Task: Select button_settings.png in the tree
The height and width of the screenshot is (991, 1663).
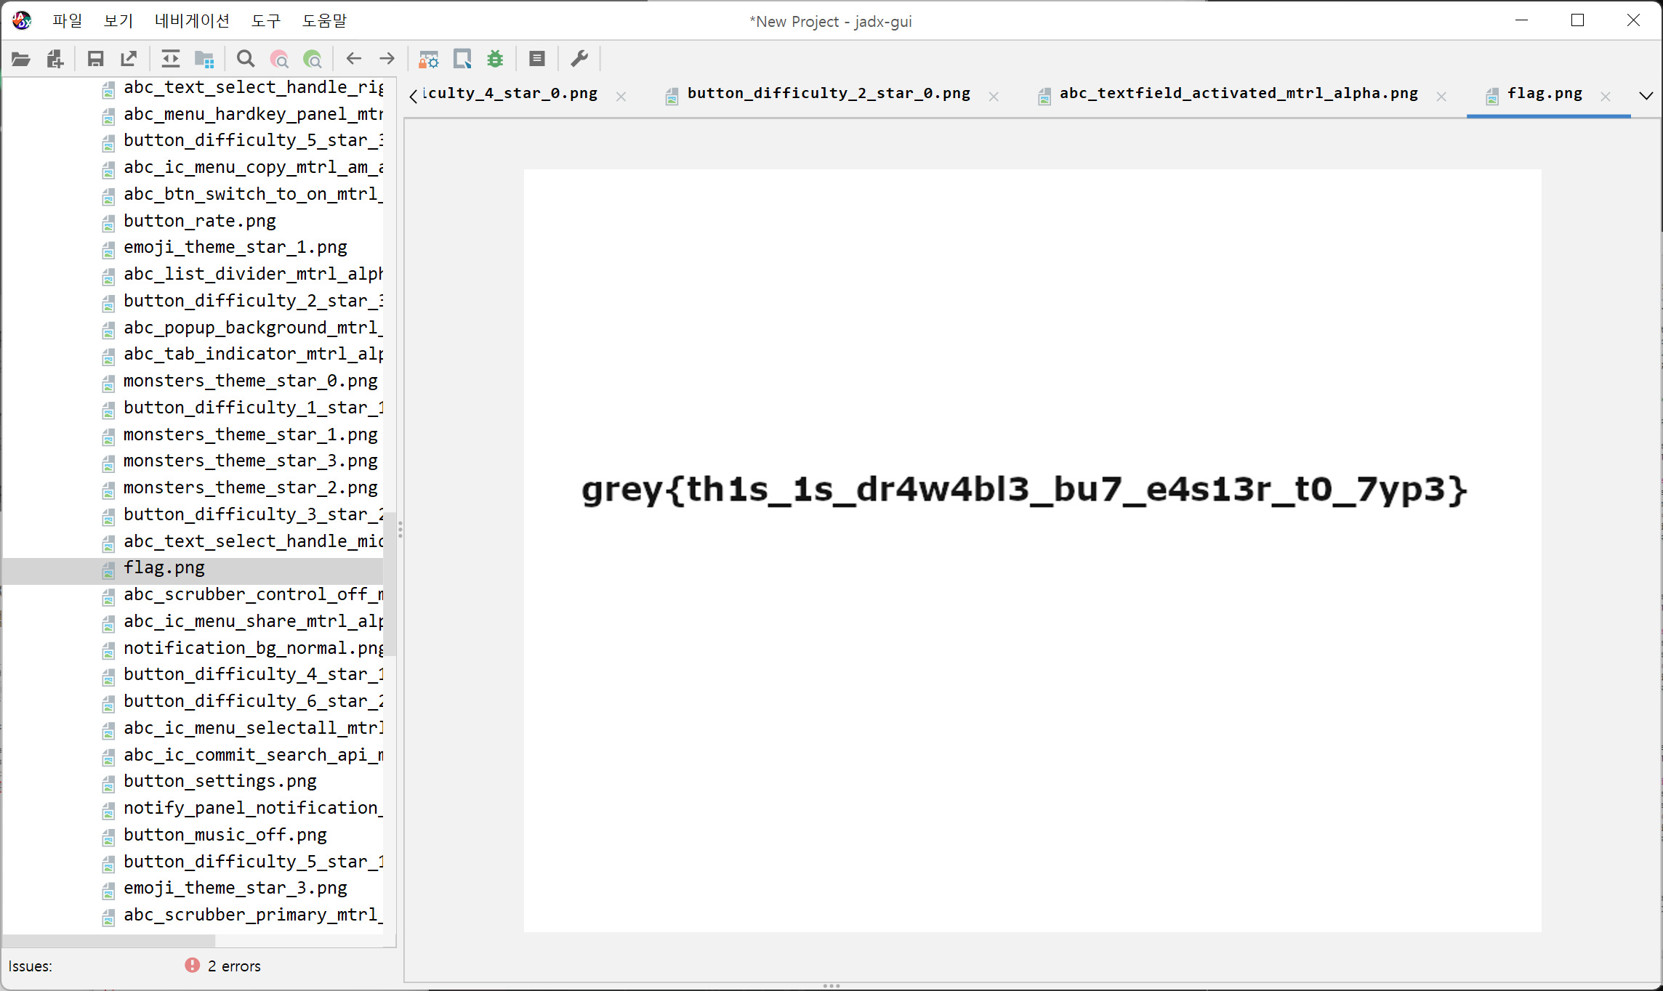Action: [220, 781]
